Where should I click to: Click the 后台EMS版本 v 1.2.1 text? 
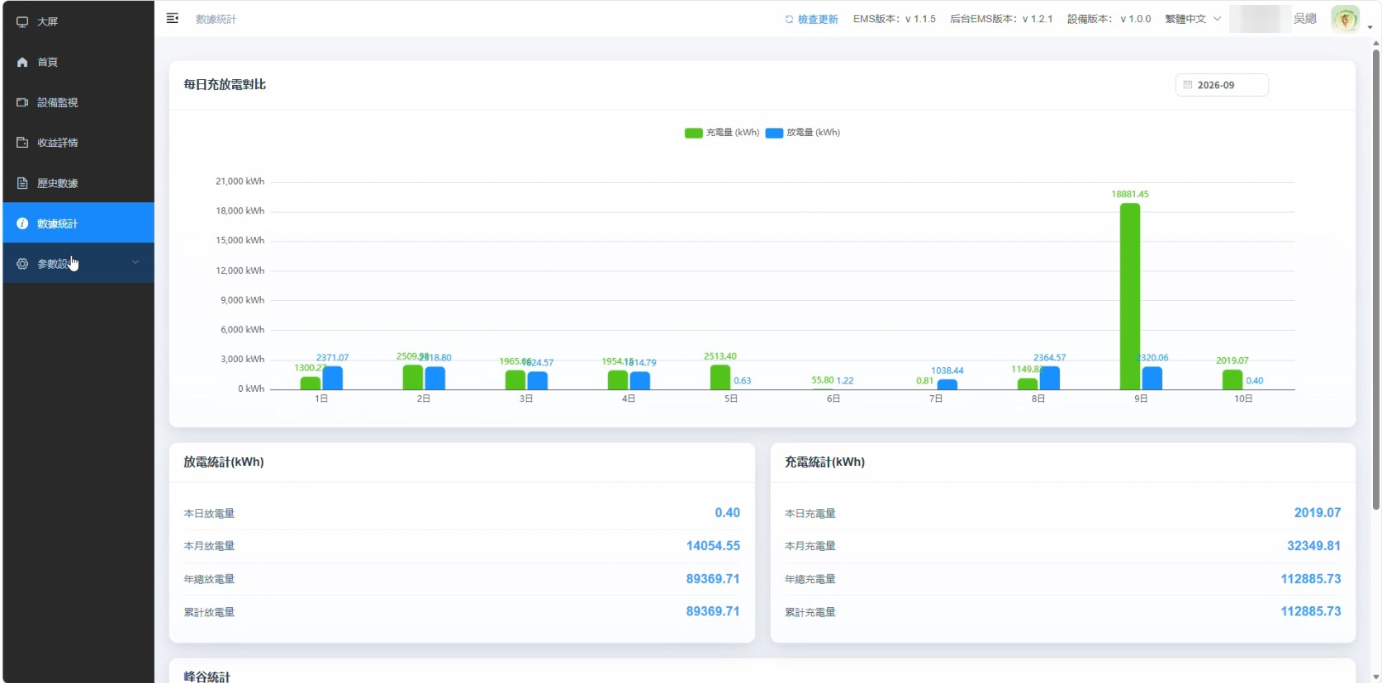pos(1001,19)
